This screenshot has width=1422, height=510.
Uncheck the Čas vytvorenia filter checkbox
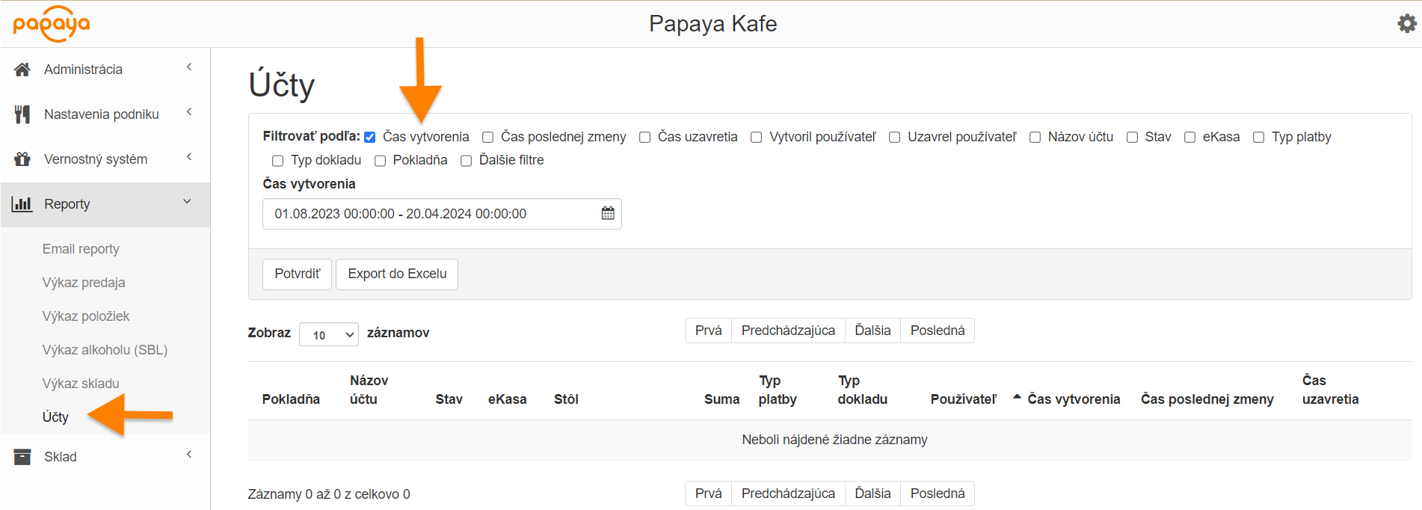point(369,138)
